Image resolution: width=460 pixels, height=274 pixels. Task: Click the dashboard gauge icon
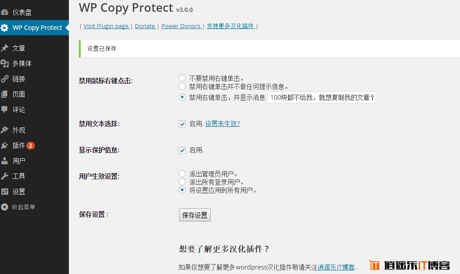[x=5, y=12]
